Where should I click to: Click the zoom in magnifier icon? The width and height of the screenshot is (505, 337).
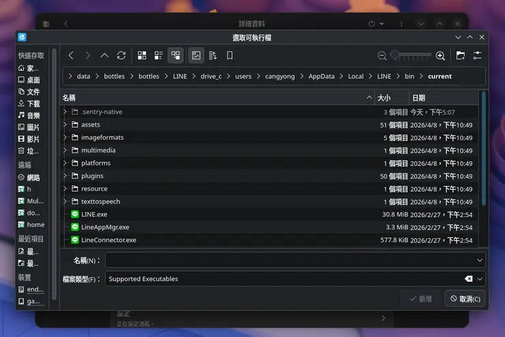click(x=440, y=56)
